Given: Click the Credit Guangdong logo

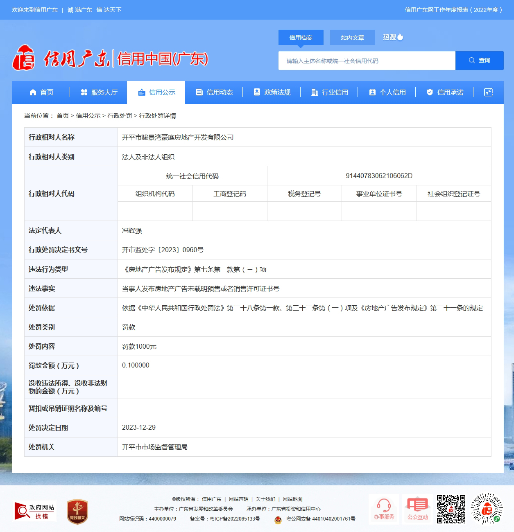Looking at the screenshot, I should click(x=110, y=59).
